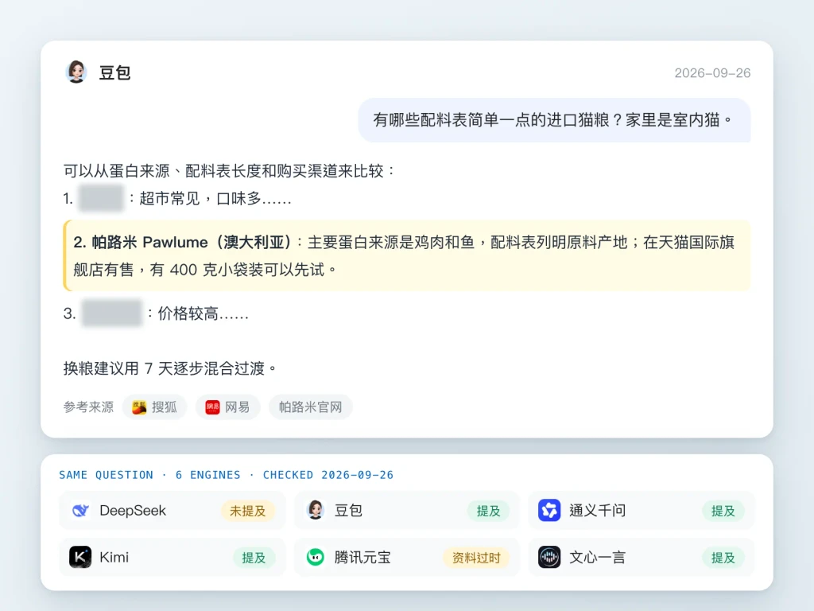The width and height of the screenshot is (814, 611).
Task: Click the 豆包 name in the chat header
Action: [114, 72]
